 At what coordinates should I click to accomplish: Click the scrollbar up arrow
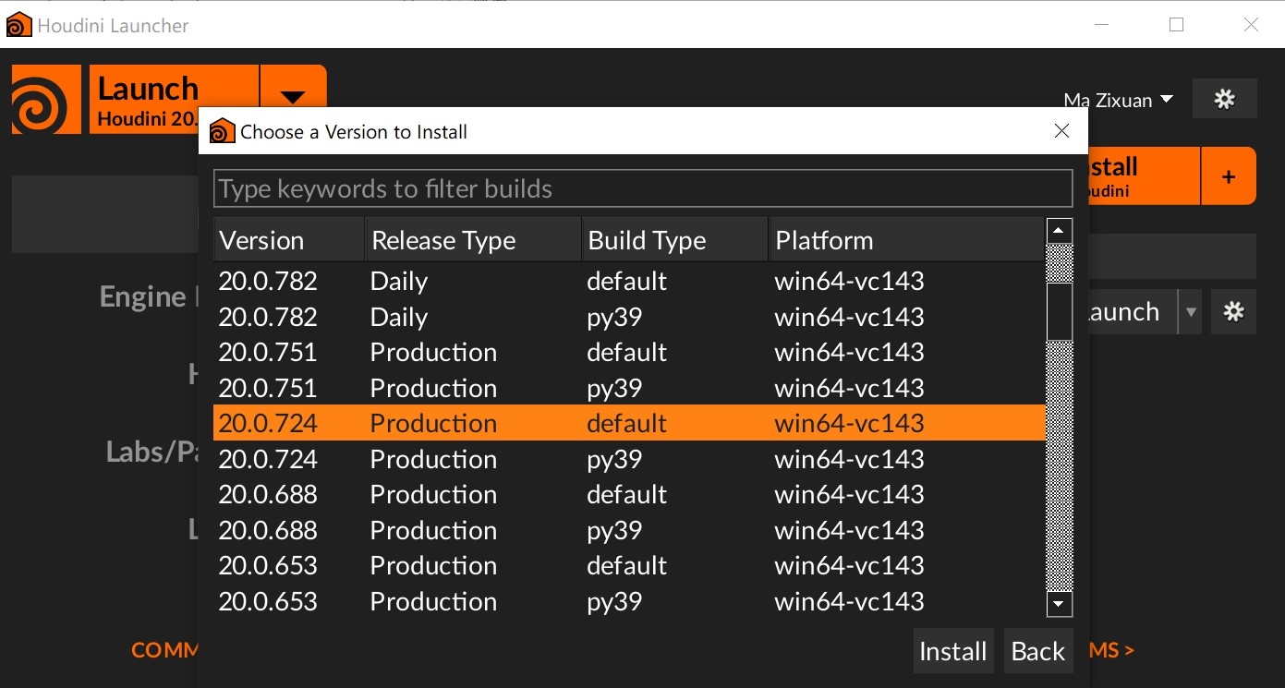click(x=1059, y=231)
